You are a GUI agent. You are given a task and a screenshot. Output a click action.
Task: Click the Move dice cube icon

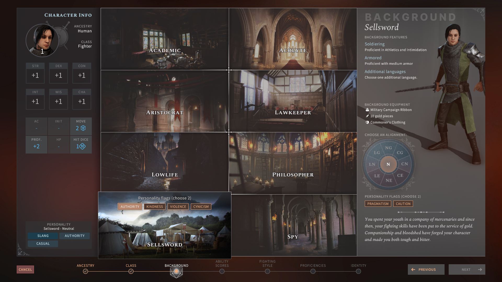point(83,128)
